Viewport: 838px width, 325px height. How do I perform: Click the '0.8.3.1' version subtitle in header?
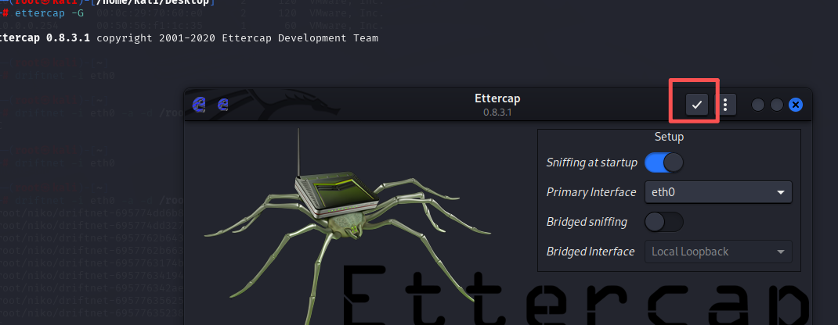[497, 112]
